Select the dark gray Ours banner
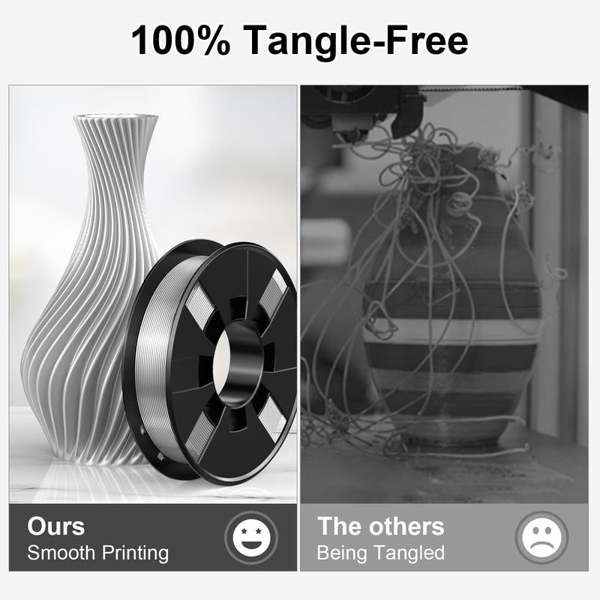This screenshot has height=600, width=600. (x=153, y=537)
